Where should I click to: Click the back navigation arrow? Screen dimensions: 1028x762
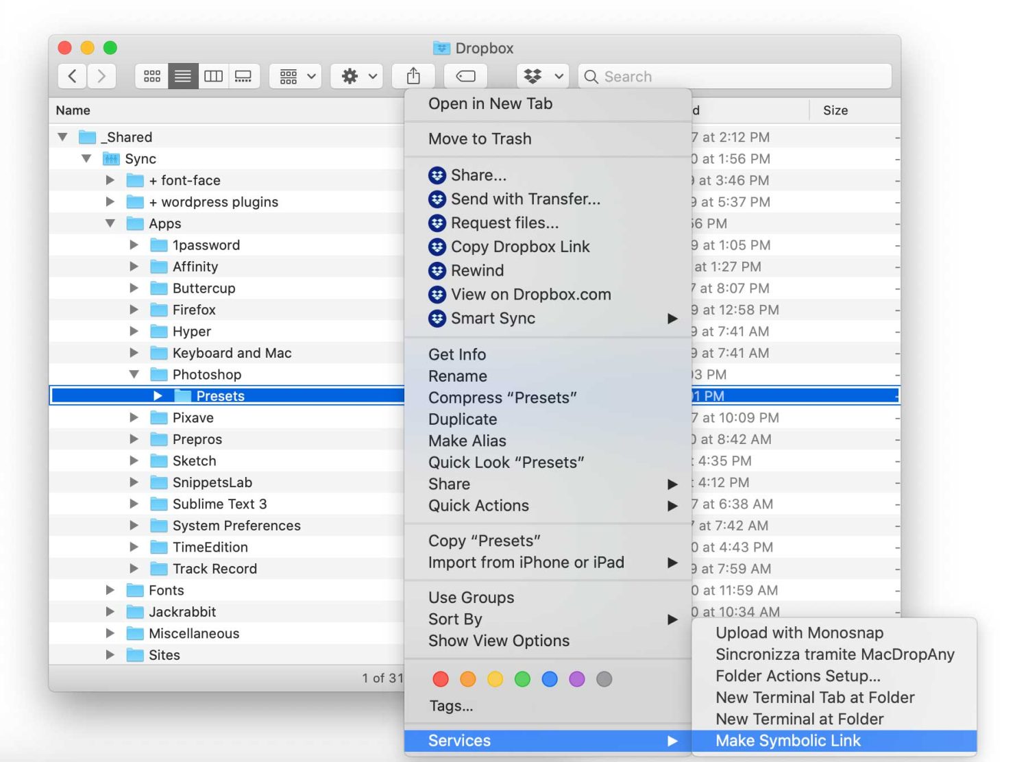(71, 75)
